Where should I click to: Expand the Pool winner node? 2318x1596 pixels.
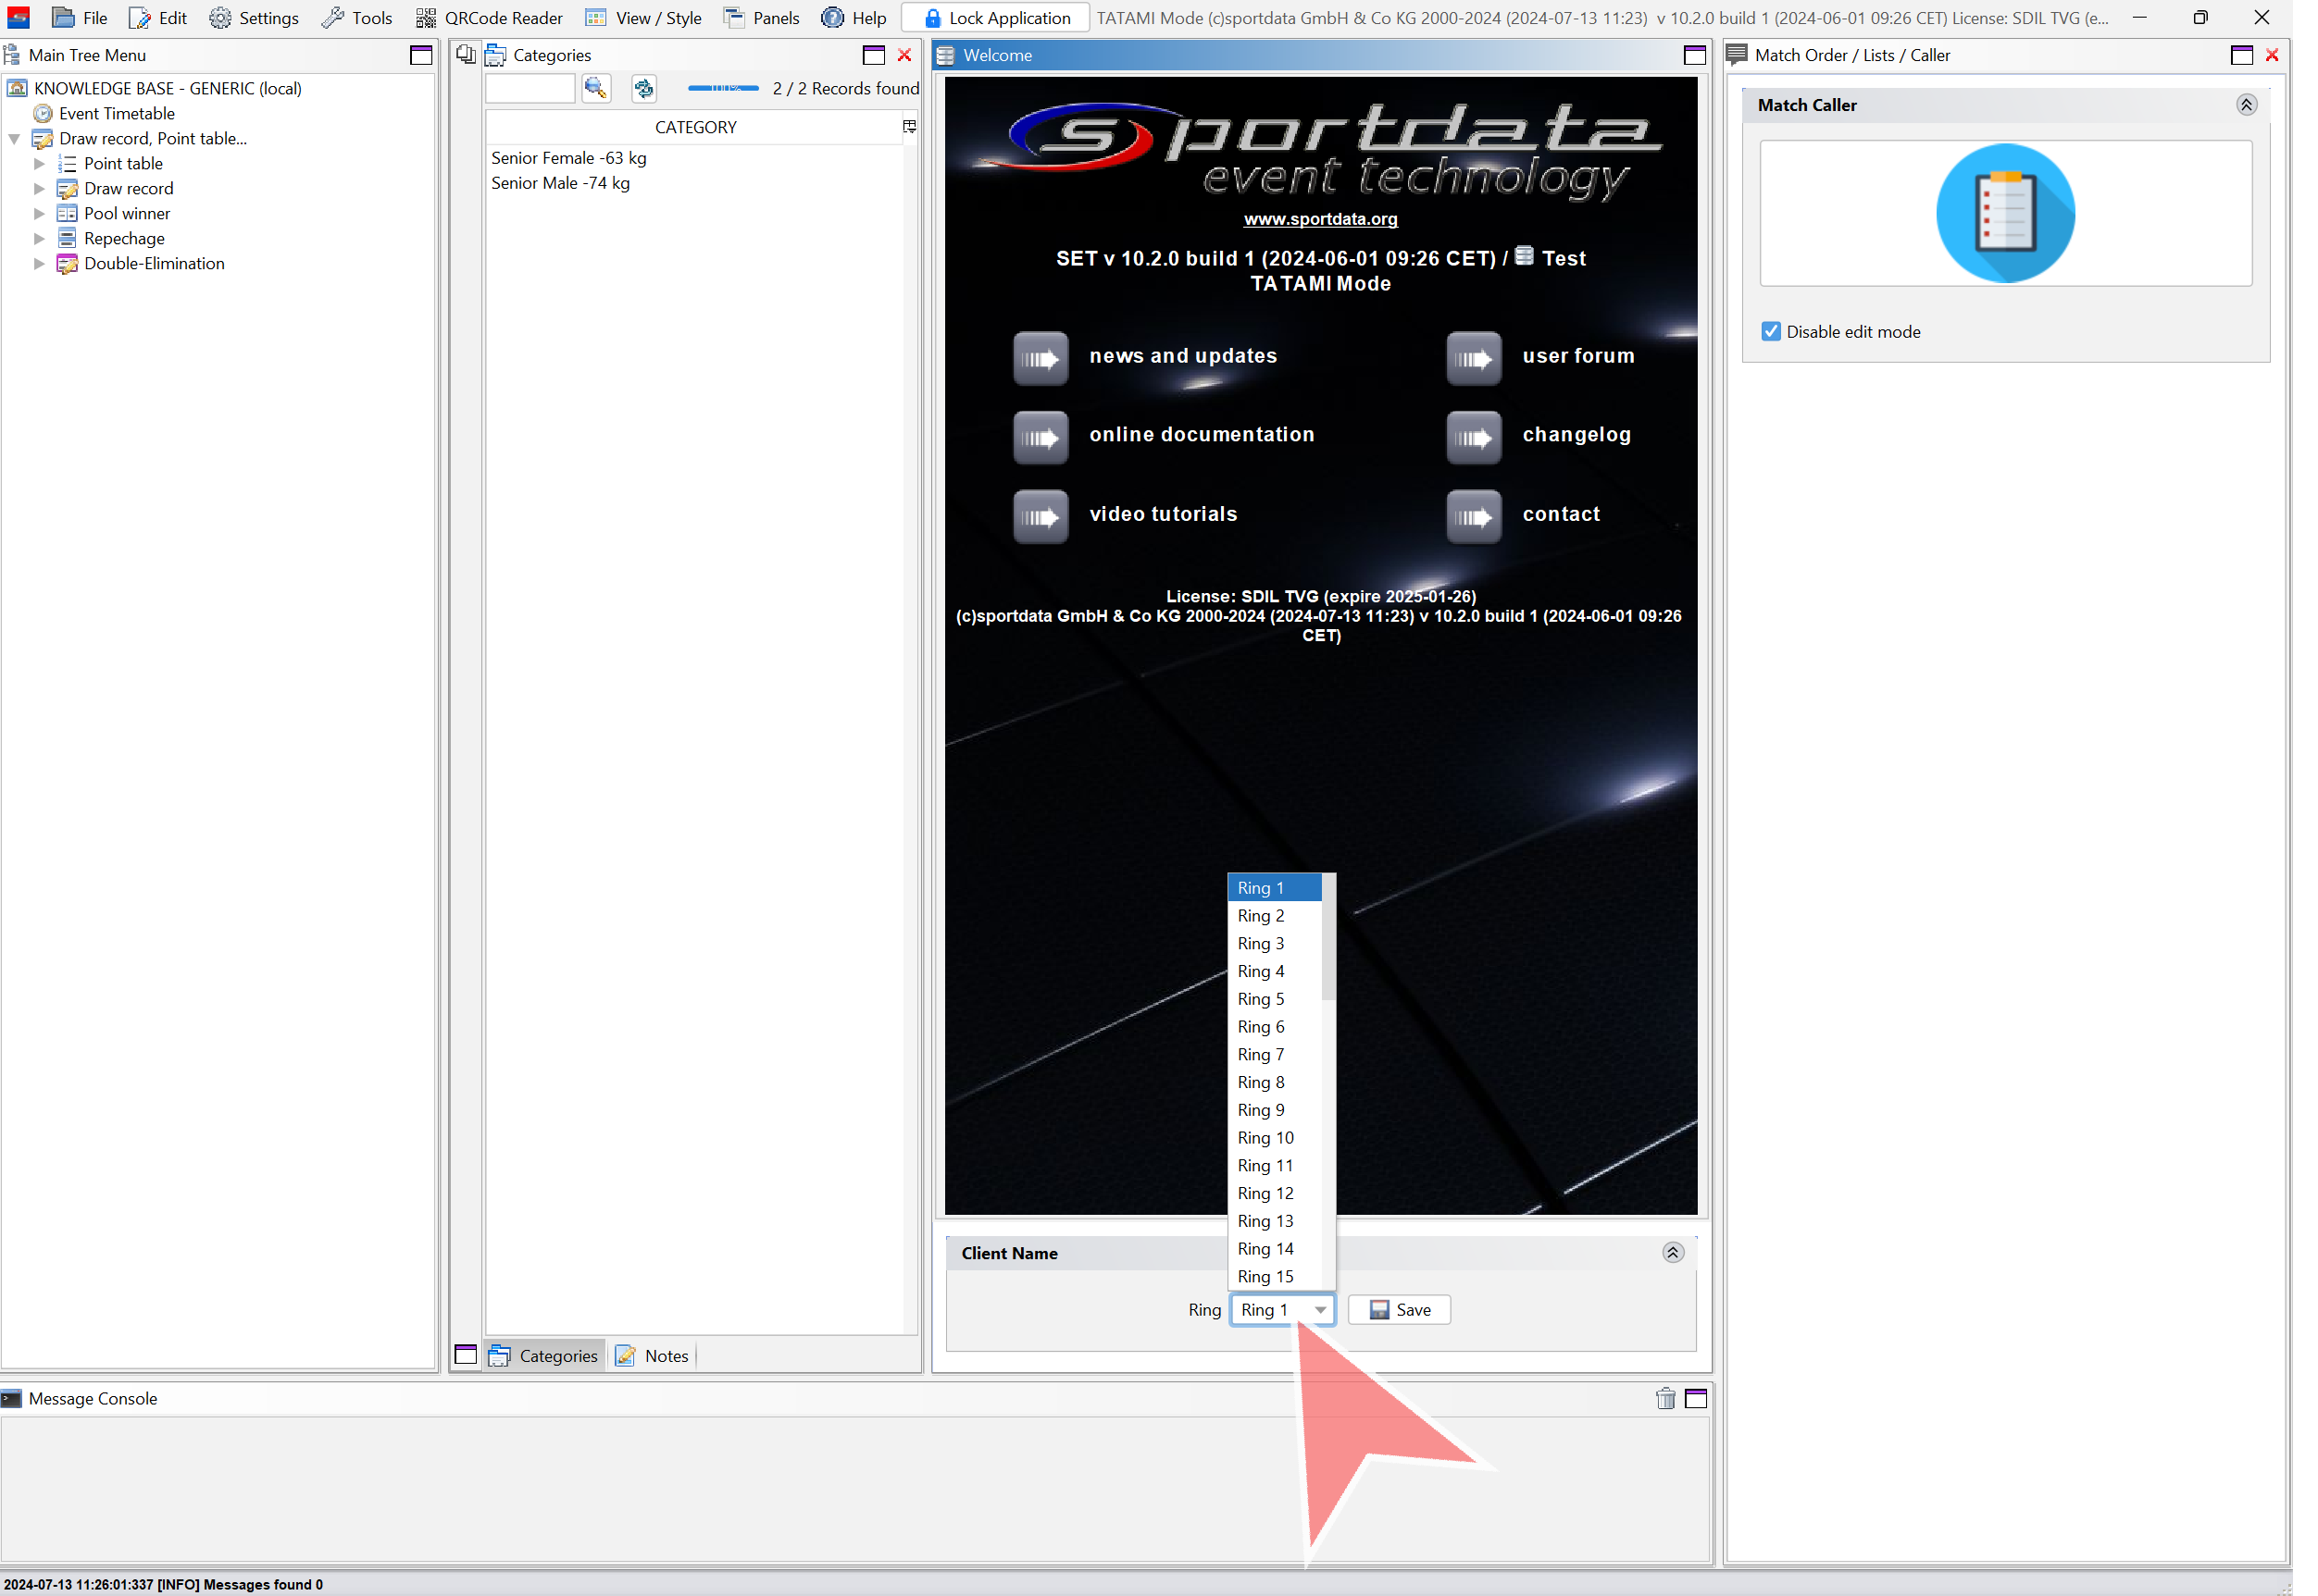pyautogui.click(x=39, y=213)
